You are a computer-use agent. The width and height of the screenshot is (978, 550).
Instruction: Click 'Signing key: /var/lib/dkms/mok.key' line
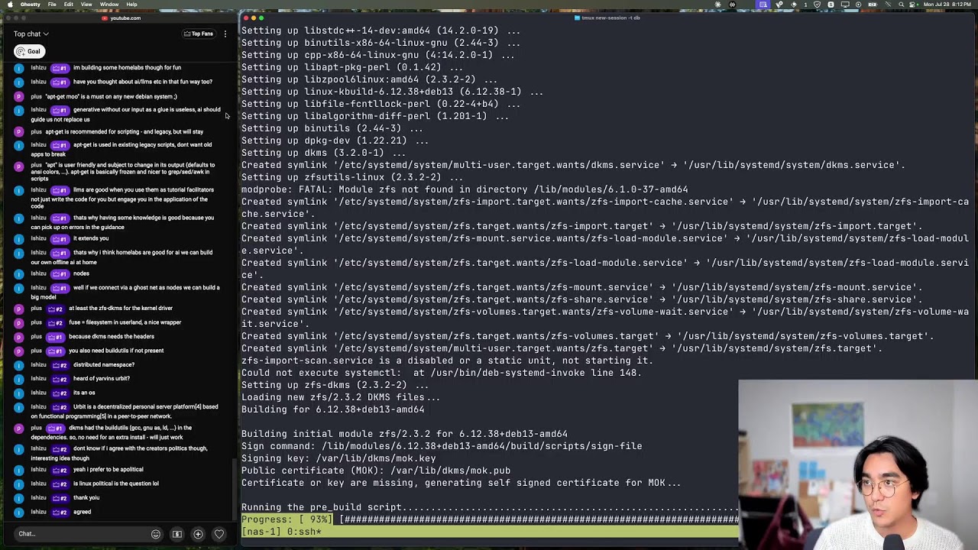pyautogui.click(x=338, y=458)
